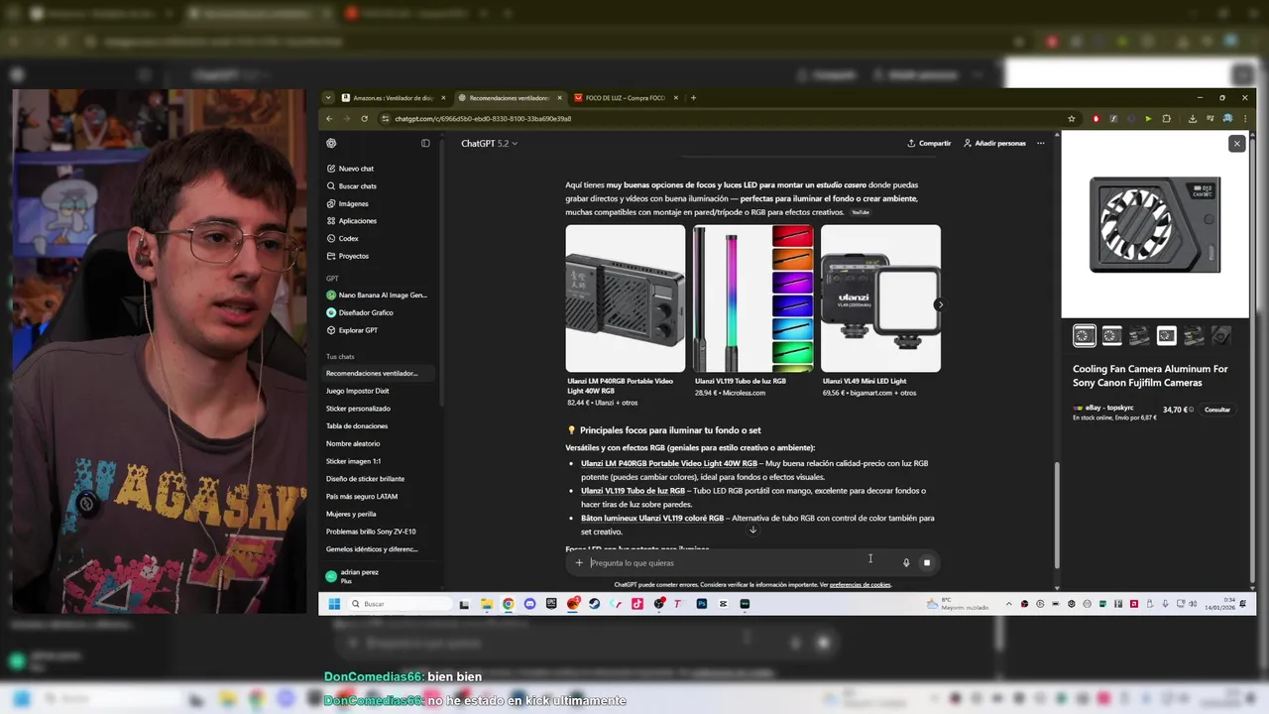Collapse the Tus chats section
This screenshot has width=1269, height=714.
340,356
